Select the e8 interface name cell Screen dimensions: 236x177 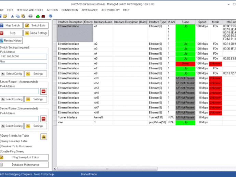103,73
